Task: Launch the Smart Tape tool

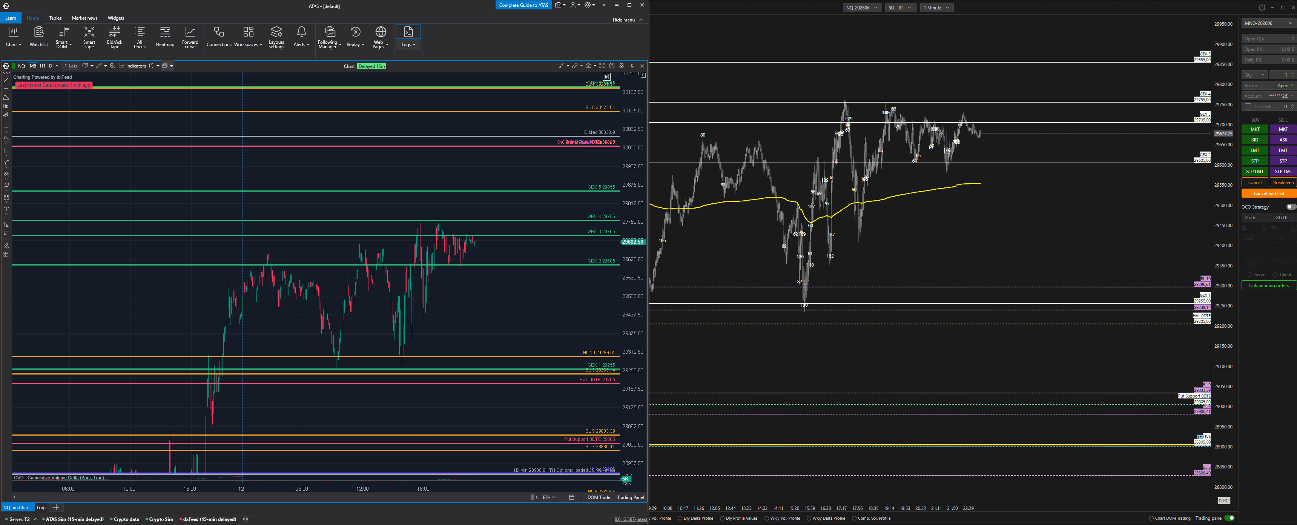Action: [89, 37]
